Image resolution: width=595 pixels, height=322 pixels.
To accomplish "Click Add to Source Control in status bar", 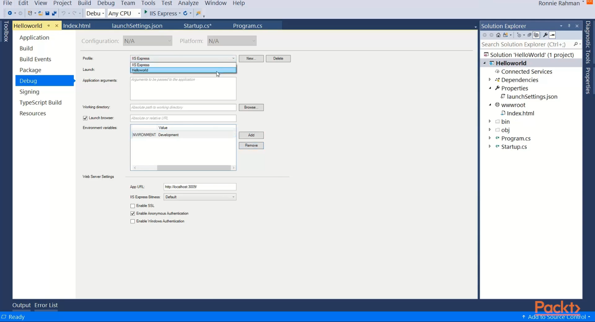I will click(556, 317).
